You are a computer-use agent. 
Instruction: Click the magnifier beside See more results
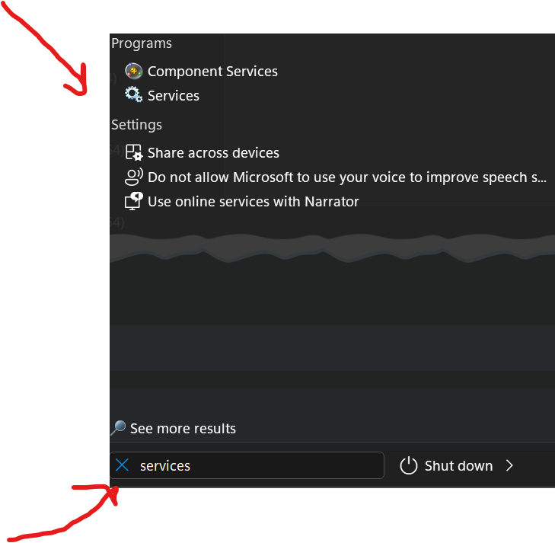point(118,429)
